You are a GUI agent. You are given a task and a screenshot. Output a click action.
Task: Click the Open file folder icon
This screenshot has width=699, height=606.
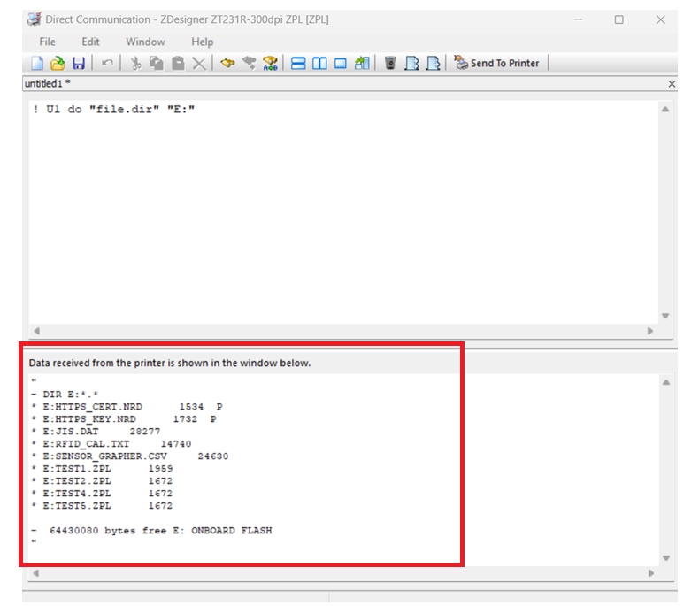[58, 63]
